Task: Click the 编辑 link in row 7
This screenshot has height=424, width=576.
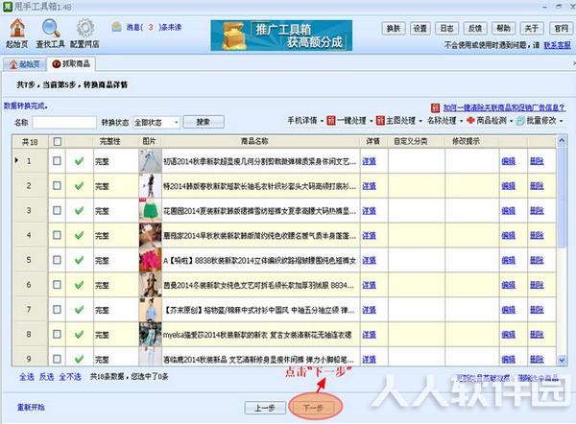Action: click(509, 310)
